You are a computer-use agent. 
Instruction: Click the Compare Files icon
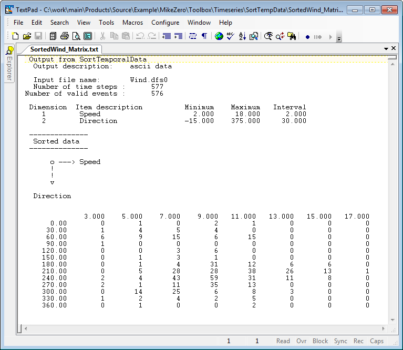254,36
